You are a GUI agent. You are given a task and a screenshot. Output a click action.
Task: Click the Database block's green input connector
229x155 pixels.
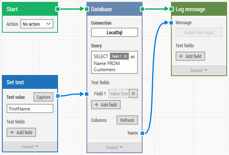click(x=87, y=9)
